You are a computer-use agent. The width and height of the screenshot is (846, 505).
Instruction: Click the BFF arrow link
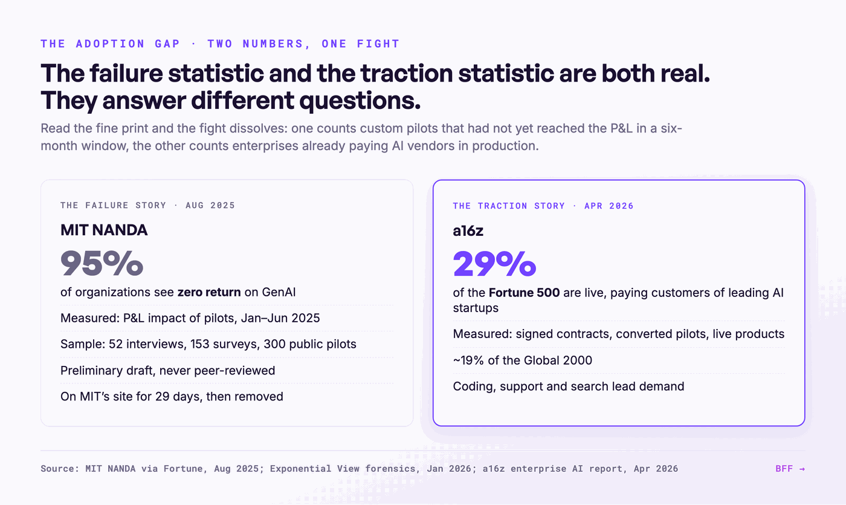pyautogui.click(x=790, y=469)
